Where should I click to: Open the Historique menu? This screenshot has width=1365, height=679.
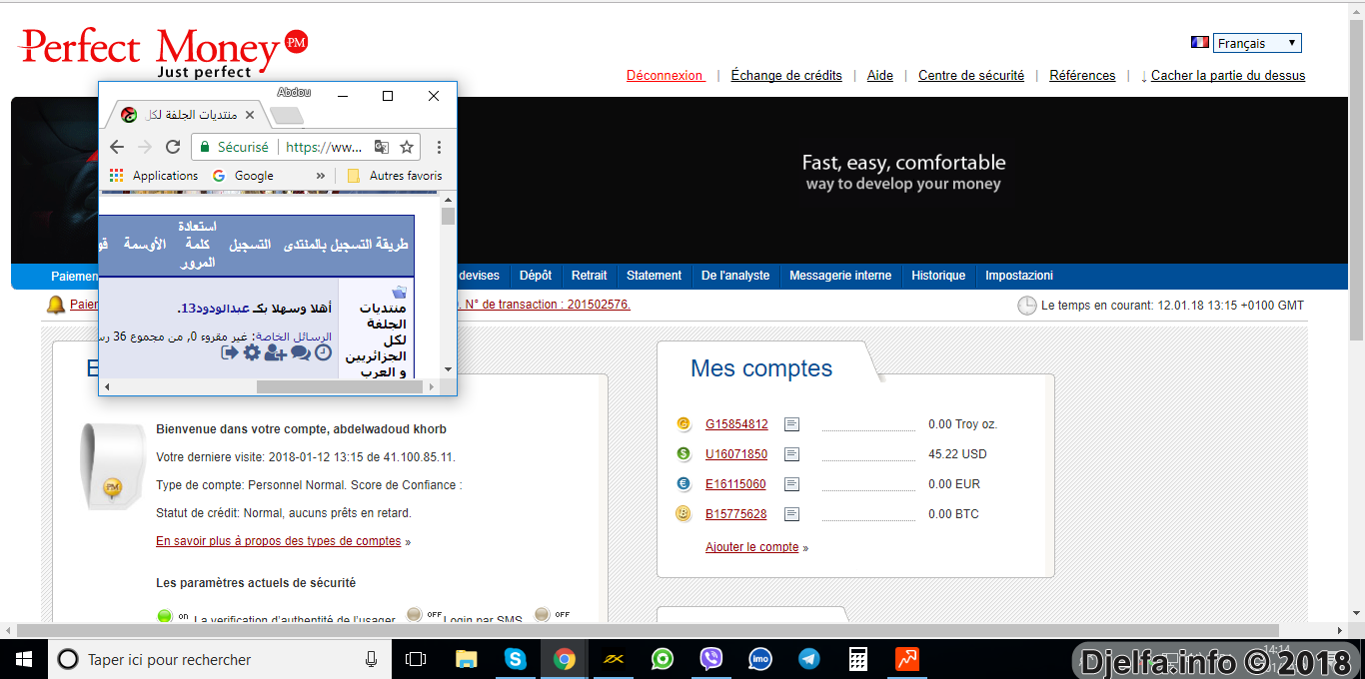(x=939, y=276)
